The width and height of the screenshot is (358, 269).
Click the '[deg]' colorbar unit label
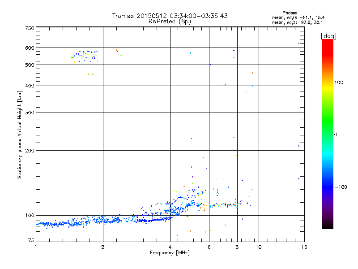pyautogui.click(x=328, y=36)
